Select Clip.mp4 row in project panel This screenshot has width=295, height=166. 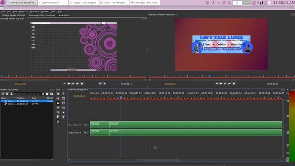[x=27, y=101]
